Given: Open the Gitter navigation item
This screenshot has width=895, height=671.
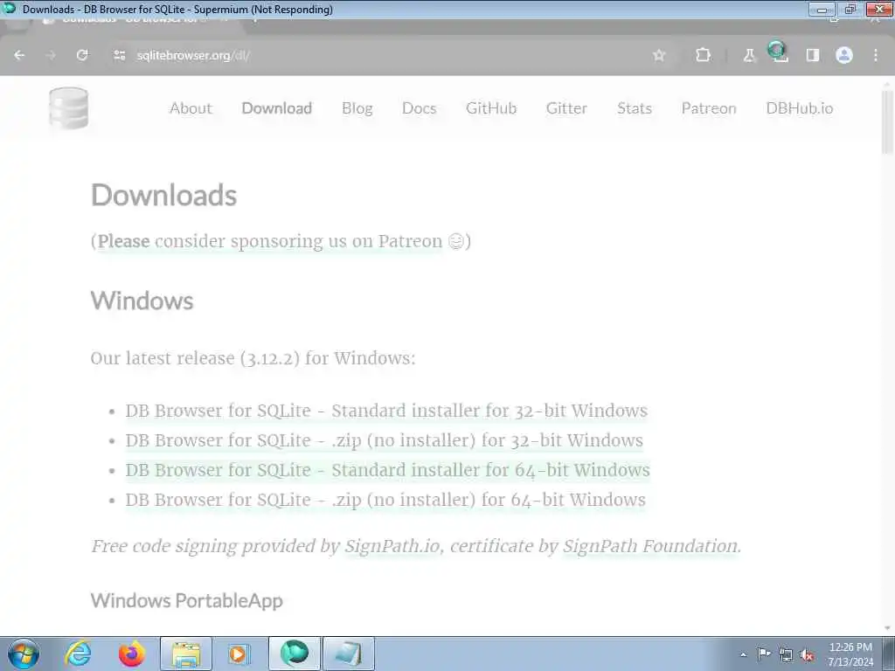Looking at the screenshot, I should (566, 108).
